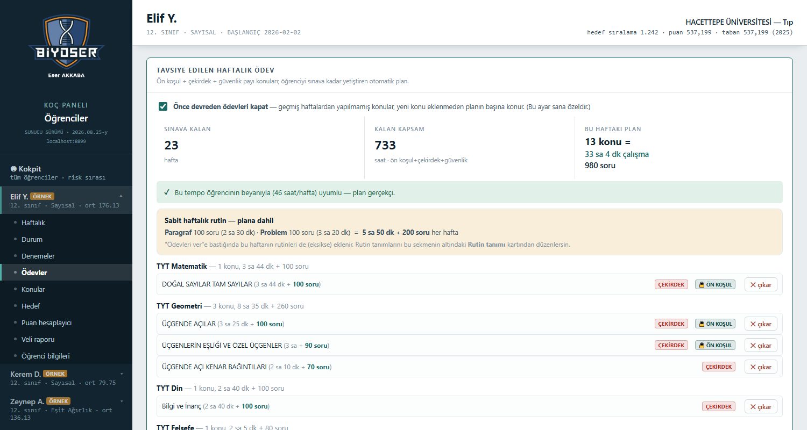The height and width of the screenshot is (430, 807).
Task: Click ÇEKİRDEK badge on ÜÇGENDE AÇI KENAR BAĞINTILARI
Action: (x=718, y=367)
